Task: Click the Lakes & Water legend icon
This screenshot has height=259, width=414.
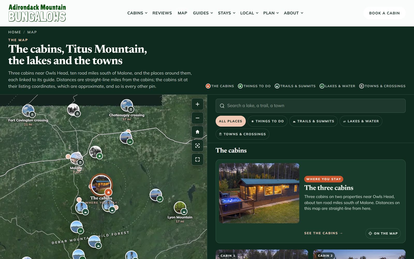Action: click(322, 86)
